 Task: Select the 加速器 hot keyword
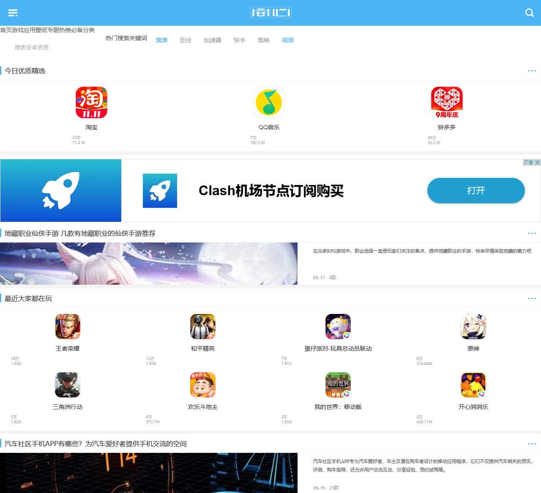[213, 40]
